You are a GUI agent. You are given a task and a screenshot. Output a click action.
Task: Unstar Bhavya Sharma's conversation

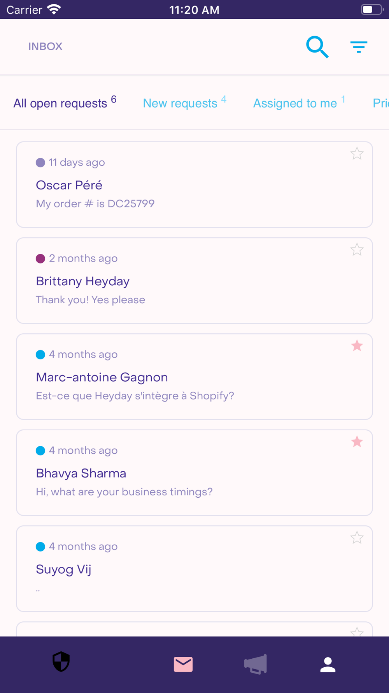point(357,442)
